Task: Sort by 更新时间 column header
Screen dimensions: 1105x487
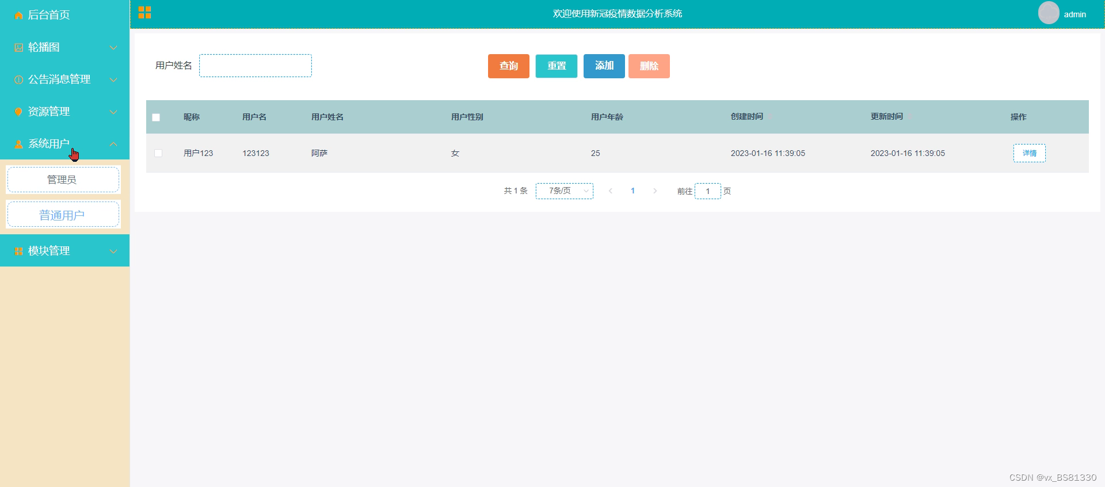Action: coord(887,117)
